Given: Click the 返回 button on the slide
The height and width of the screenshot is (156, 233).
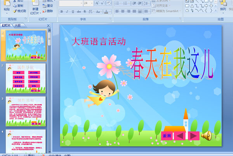Looking at the screenshot, I should tap(167, 136).
